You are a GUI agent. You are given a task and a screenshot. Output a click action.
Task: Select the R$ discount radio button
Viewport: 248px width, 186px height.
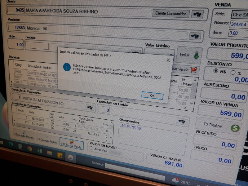click(x=216, y=71)
